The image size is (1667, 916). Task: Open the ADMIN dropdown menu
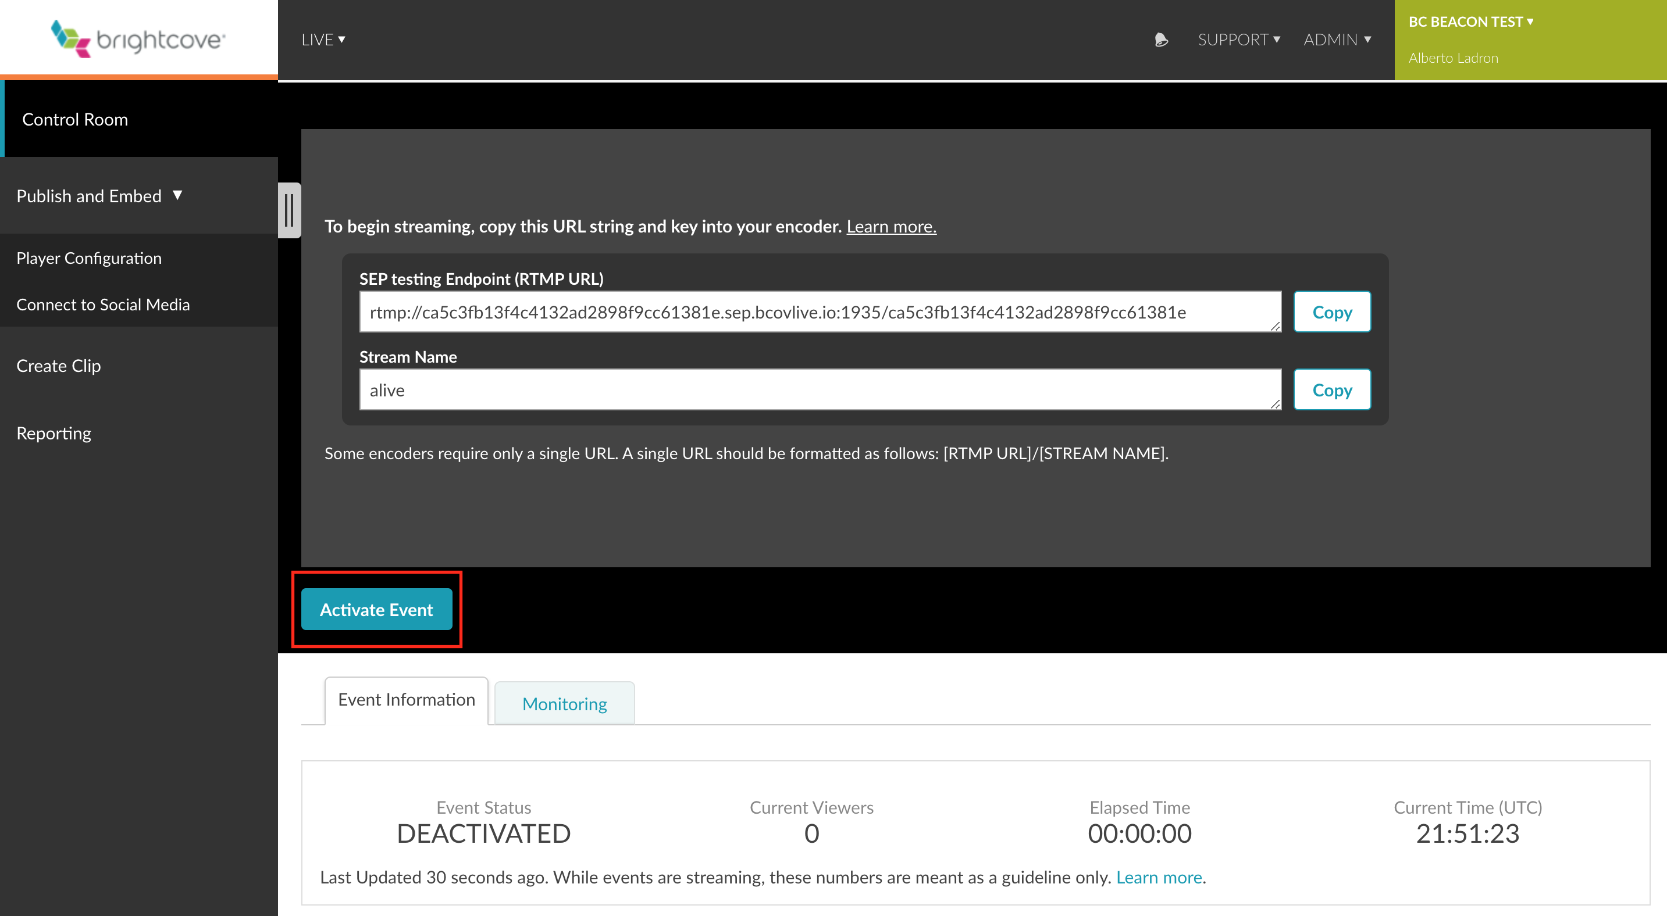click(x=1337, y=40)
